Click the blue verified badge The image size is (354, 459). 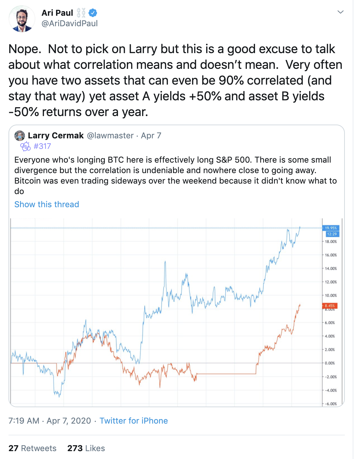(93, 13)
